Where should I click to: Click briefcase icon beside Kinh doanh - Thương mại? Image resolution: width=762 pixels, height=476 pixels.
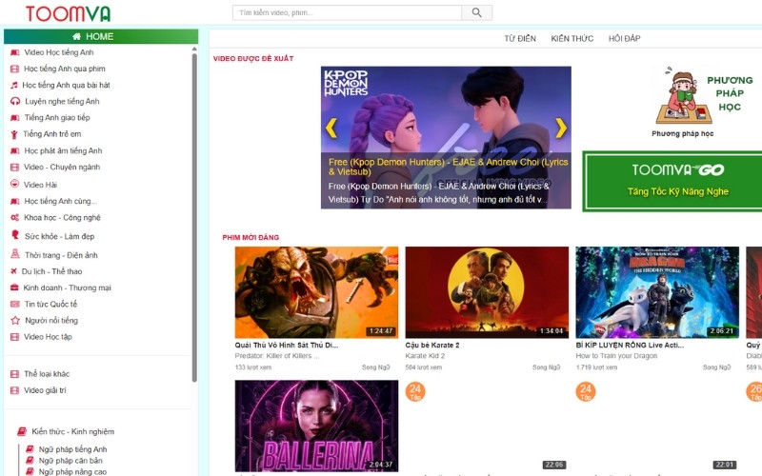point(14,288)
